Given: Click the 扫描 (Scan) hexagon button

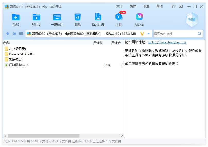Looking at the screenshot, I should [x=192, y=19].
